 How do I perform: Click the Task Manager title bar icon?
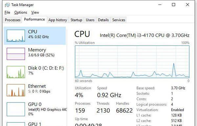pyautogui.click(x=7, y=5)
